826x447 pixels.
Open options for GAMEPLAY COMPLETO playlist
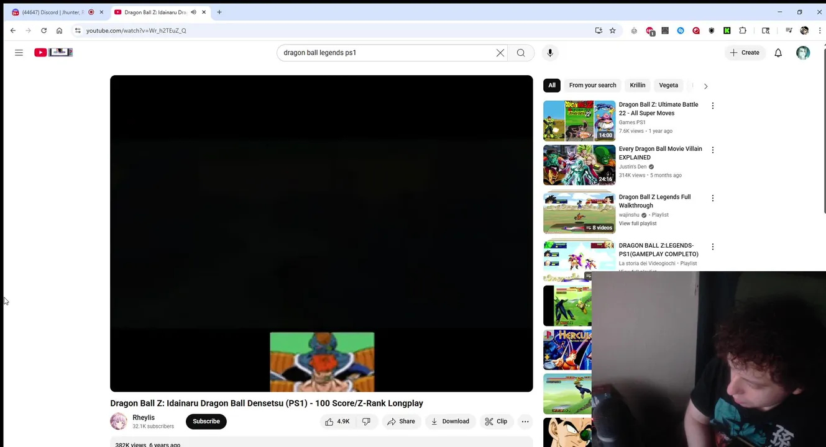[713, 247]
